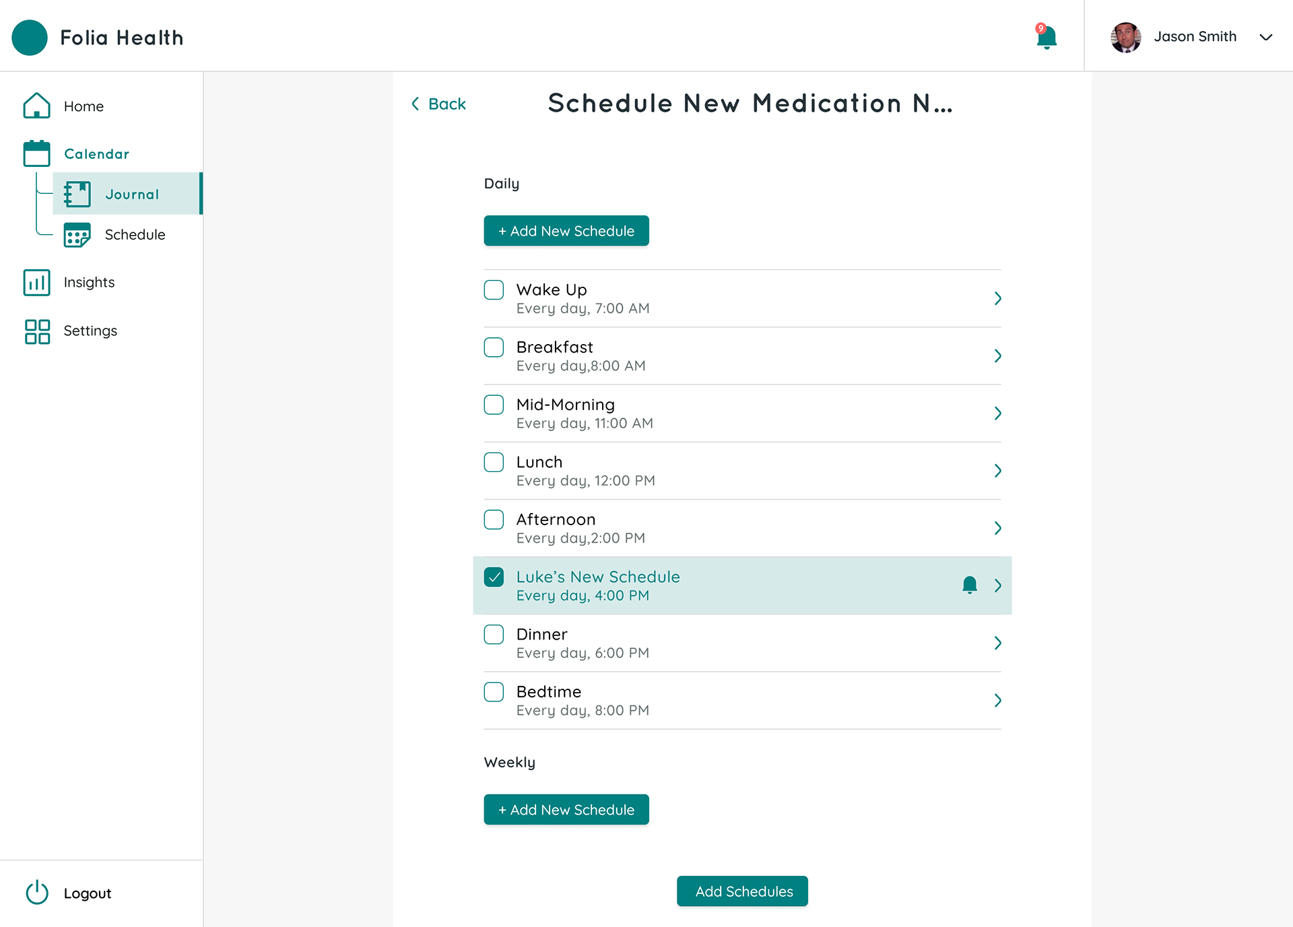
Task: Open Insights via the bar chart icon
Action: coord(36,283)
